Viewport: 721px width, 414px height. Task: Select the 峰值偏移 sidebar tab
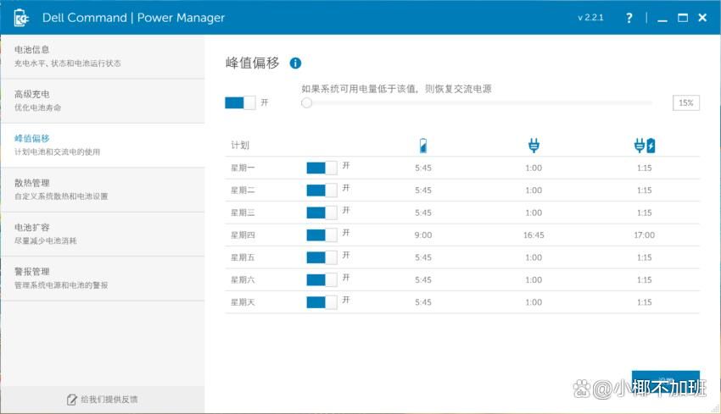[103, 146]
